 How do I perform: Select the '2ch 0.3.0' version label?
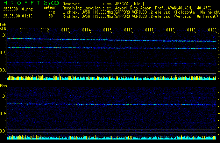51,3
